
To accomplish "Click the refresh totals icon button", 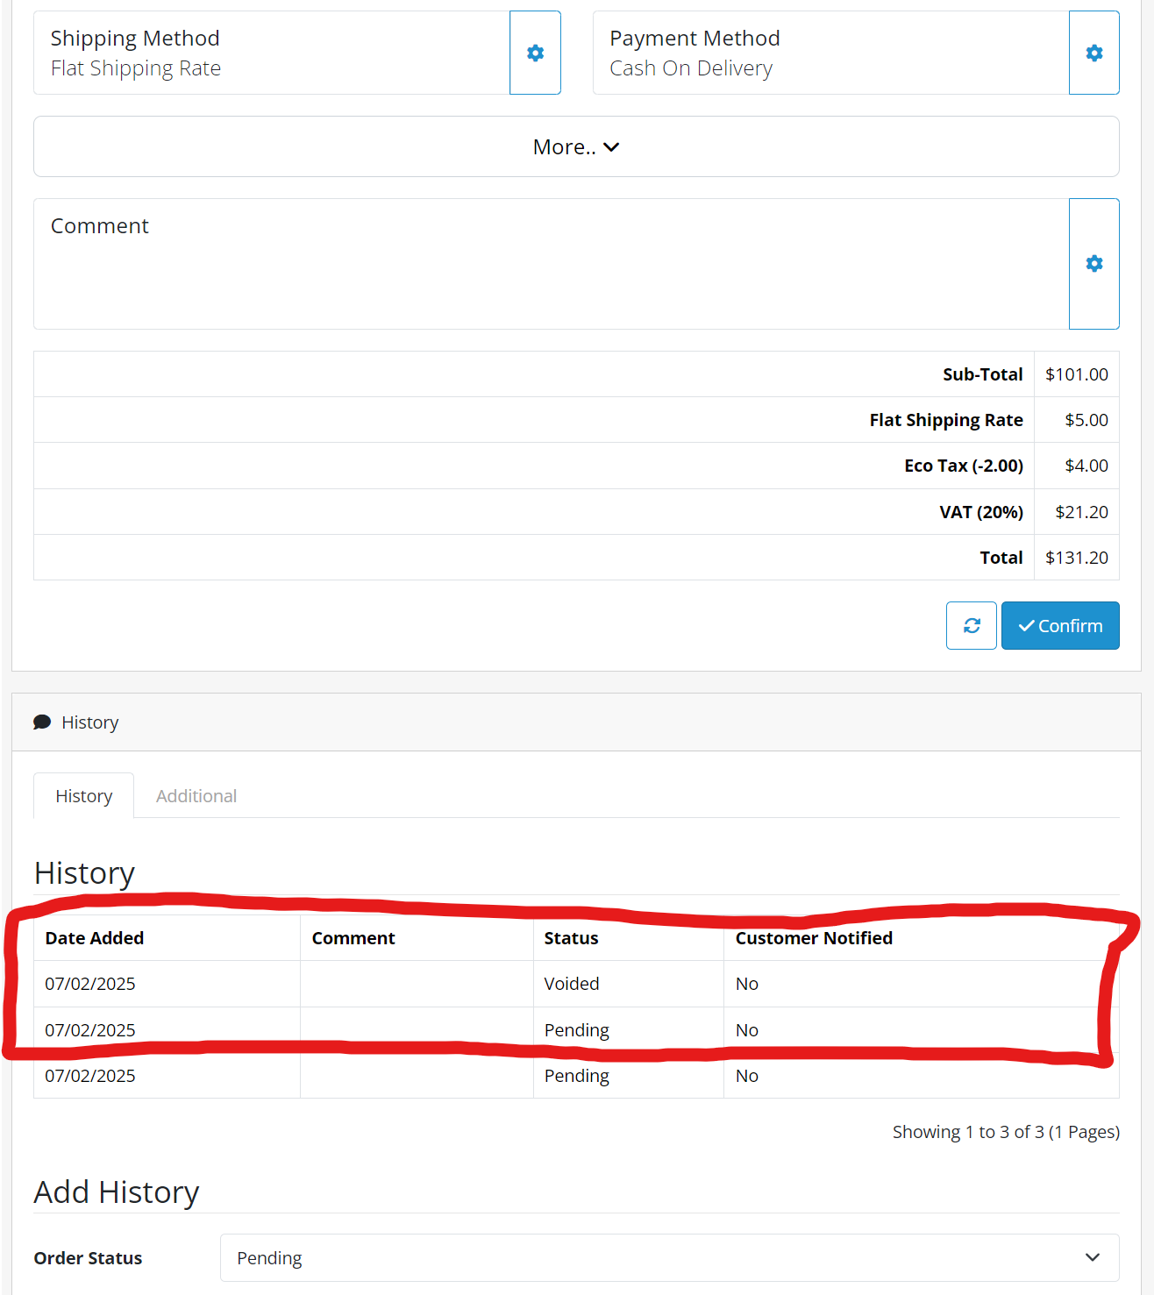I will coord(972,625).
